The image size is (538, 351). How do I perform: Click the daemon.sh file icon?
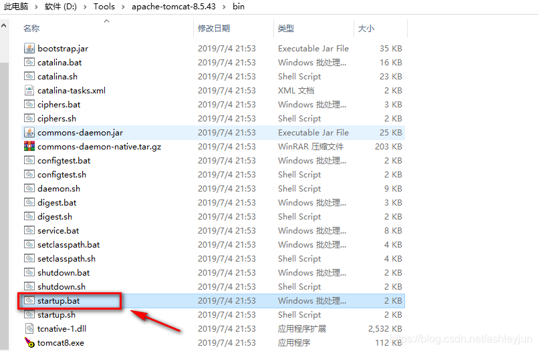[x=29, y=188]
